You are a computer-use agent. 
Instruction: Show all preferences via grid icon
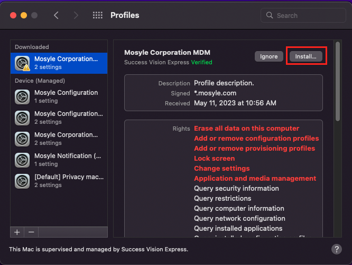tap(98, 15)
